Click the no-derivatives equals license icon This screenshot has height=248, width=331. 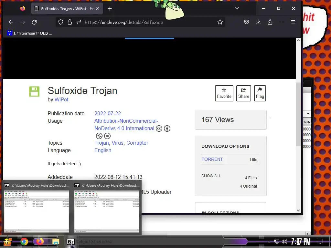point(107,136)
